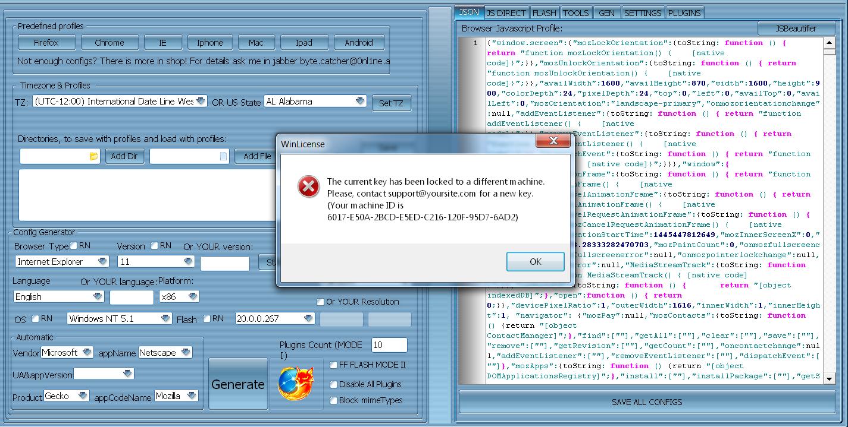Toggle RN checkbox next to Version

pyautogui.click(x=154, y=245)
